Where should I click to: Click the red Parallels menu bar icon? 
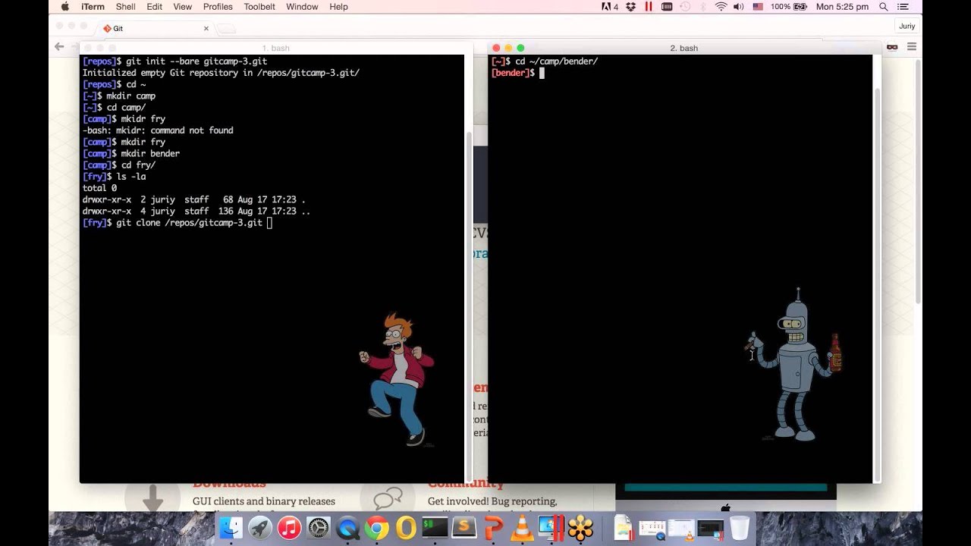tap(649, 7)
